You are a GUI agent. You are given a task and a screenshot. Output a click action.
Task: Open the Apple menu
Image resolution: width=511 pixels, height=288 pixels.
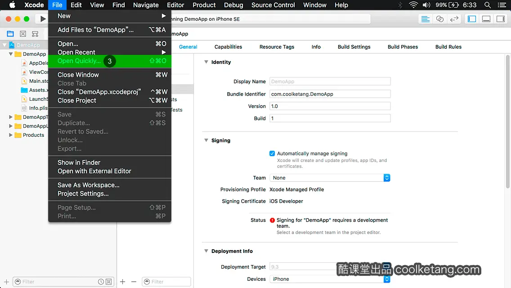pyautogui.click(x=12, y=5)
